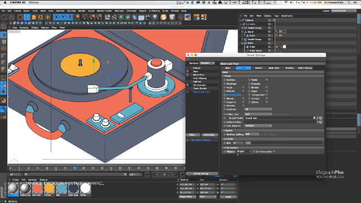Viewport: 361px width, 203px height.
Task: Click the Spotlight search icon in macOS menu bar
Action: pos(349,2)
